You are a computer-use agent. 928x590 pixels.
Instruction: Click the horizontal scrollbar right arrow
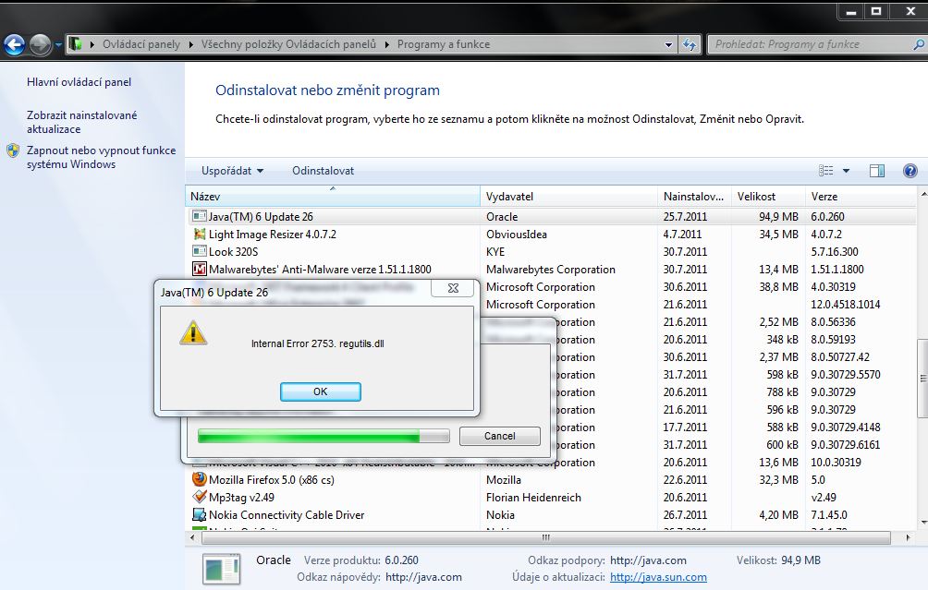(x=908, y=537)
